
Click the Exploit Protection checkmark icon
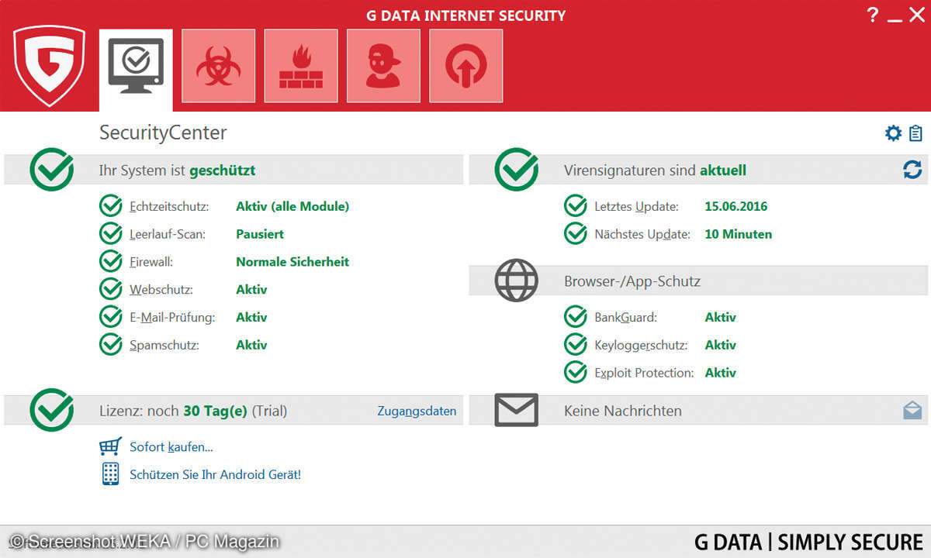pyautogui.click(x=576, y=373)
